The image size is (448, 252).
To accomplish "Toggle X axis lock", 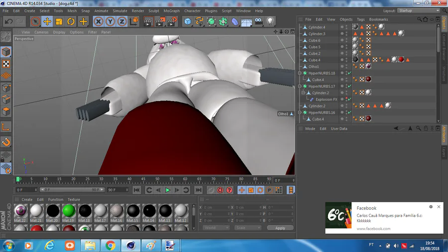I will coord(98,21).
